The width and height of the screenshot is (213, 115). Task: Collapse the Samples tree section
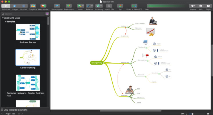click(5, 22)
